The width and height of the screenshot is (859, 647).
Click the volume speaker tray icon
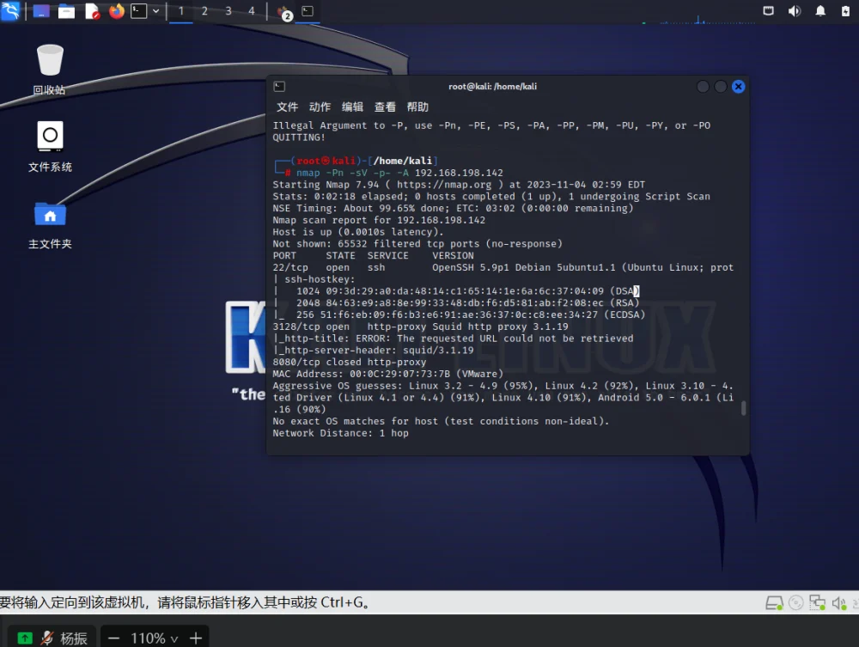tap(794, 11)
